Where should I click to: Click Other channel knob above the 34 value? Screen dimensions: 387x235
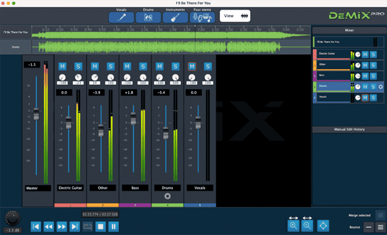pyautogui.click(x=95, y=77)
